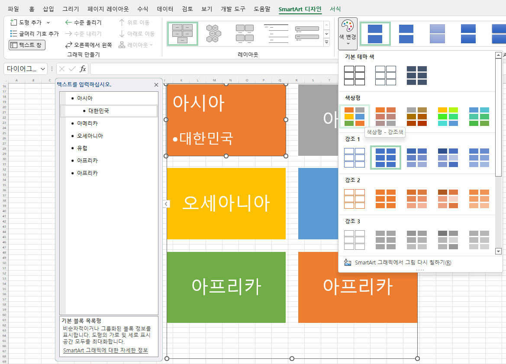Select the picture caption layout thumbnail
Image resolution: width=506 pixels, height=364 pixels.
coord(245,34)
